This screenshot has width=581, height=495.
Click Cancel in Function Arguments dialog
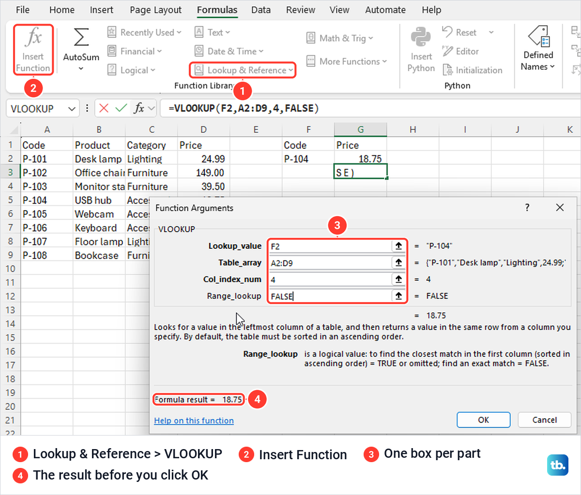[544, 420]
